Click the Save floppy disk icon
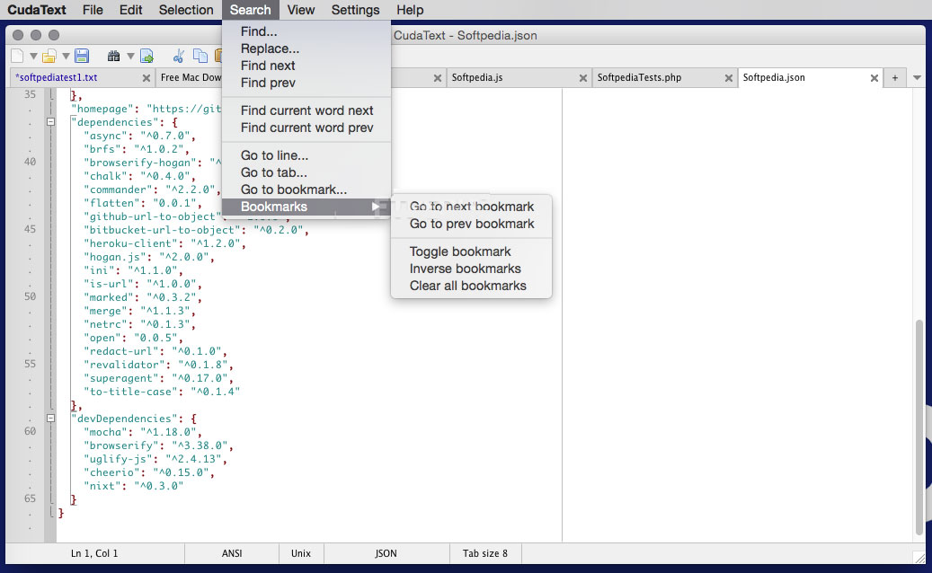The width and height of the screenshot is (932, 573). tap(82, 56)
